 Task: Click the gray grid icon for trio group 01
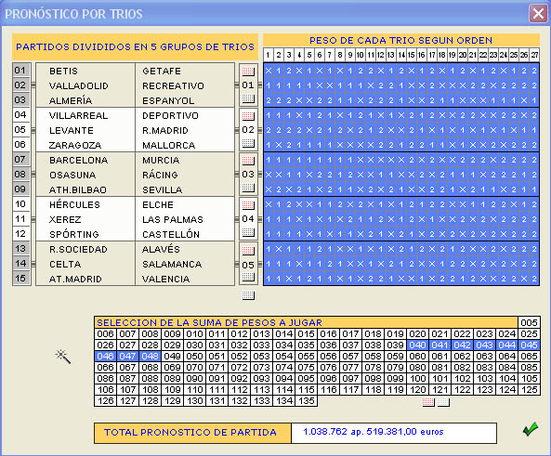pos(248,98)
